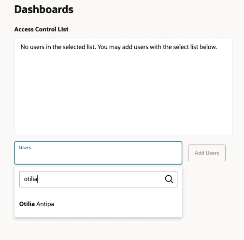
Task: Select Otilia Antipa from search results
Action: [98, 204]
